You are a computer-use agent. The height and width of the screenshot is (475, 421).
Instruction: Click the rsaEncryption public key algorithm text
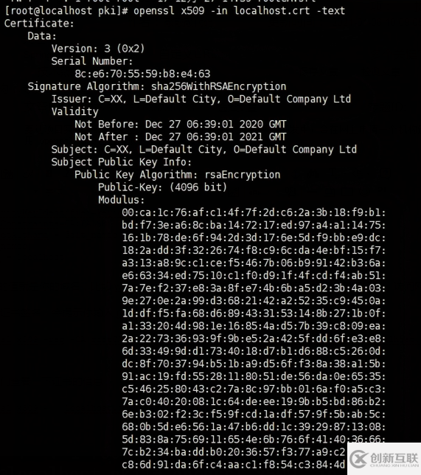click(x=243, y=175)
